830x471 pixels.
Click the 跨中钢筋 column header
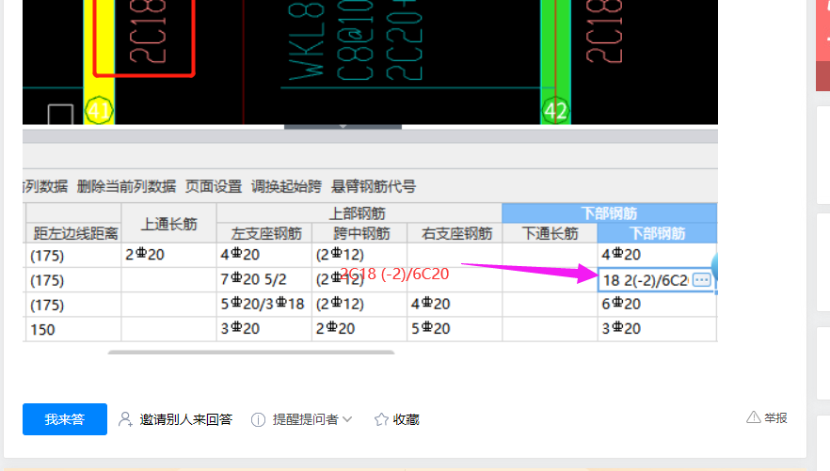pyautogui.click(x=359, y=233)
